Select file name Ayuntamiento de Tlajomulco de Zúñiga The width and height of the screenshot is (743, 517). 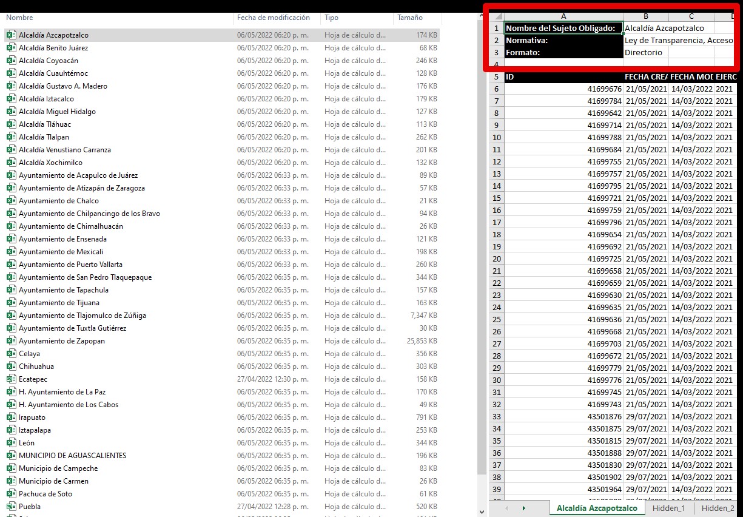pyautogui.click(x=82, y=316)
